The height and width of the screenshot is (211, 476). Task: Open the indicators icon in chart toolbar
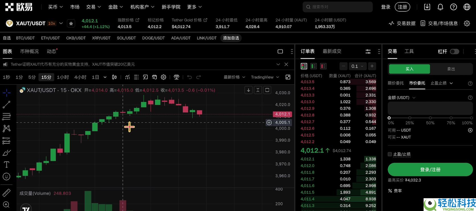[127, 77]
